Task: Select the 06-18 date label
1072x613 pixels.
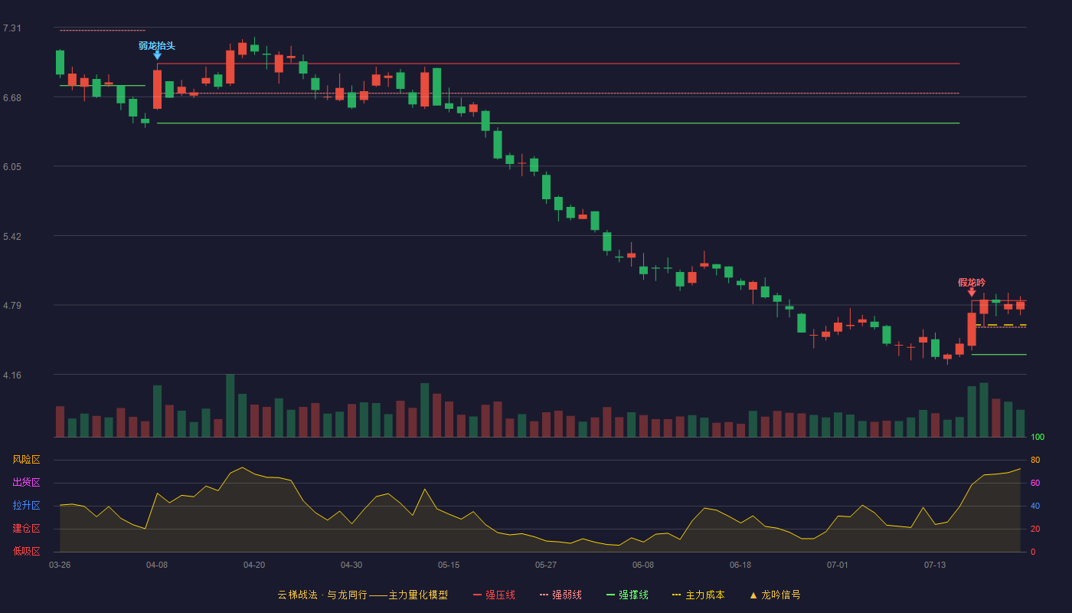Action: [x=740, y=565]
